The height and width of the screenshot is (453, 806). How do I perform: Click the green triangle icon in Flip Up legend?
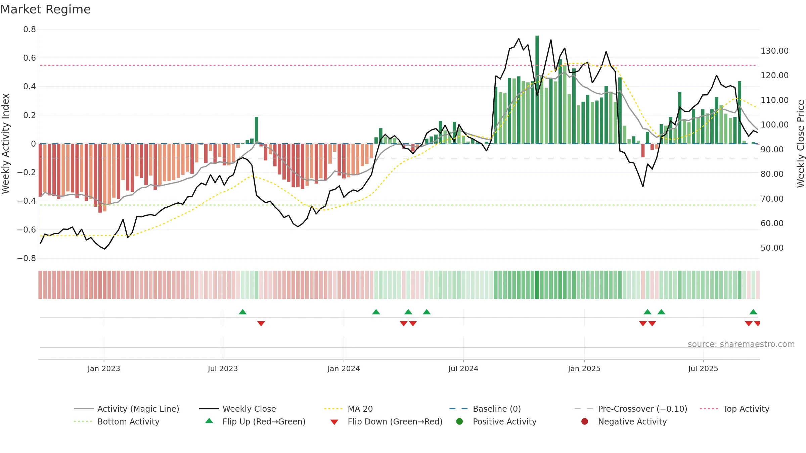coord(209,421)
